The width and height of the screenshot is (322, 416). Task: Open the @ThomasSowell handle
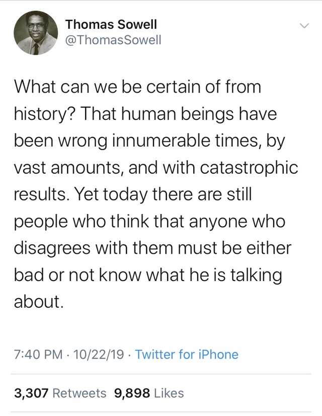coord(113,40)
